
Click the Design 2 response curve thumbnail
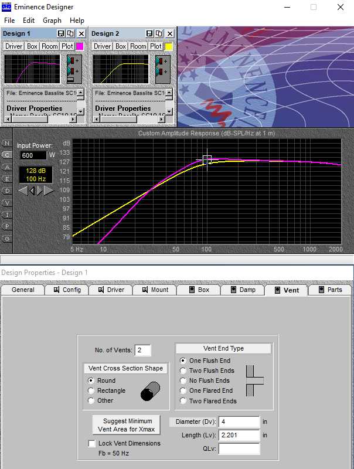tap(121, 69)
